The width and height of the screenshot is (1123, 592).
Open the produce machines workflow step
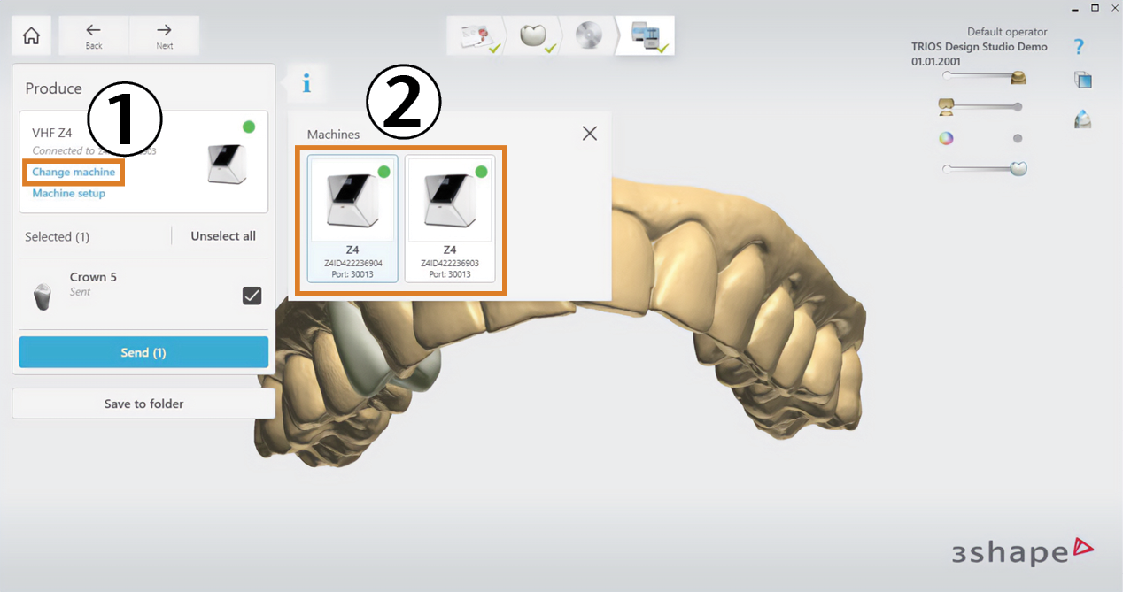click(x=646, y=35)
